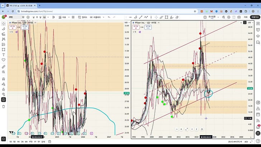This screenshot has width=261, height=147.
Task: Select the trend line drawing tool
Action: 4,29
